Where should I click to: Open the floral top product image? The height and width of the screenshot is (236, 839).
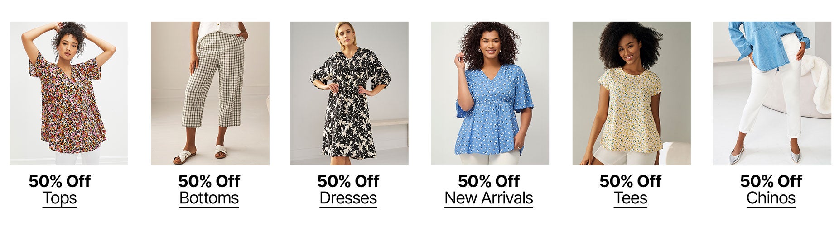pos(69,93)
